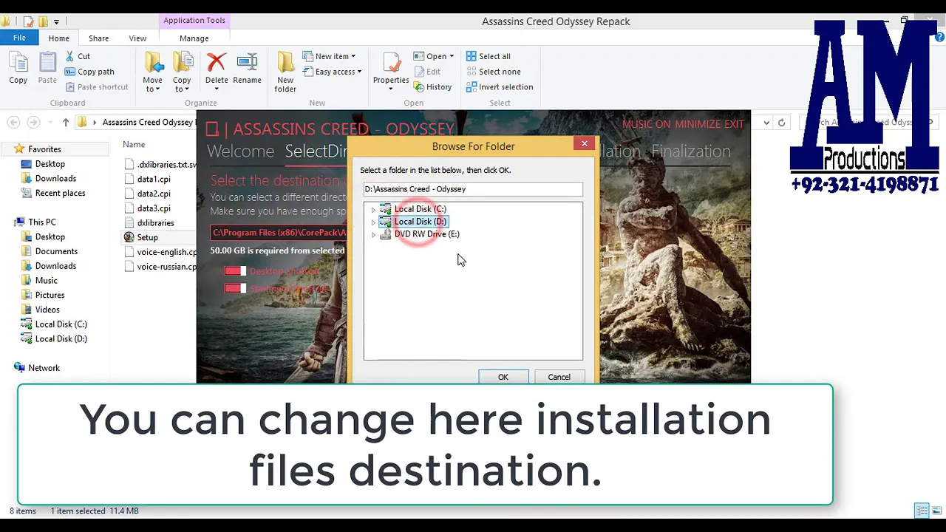Viewport: 946px width, 532px height.
Task: Select the data1.cpi file
Action: pos(154,179)
